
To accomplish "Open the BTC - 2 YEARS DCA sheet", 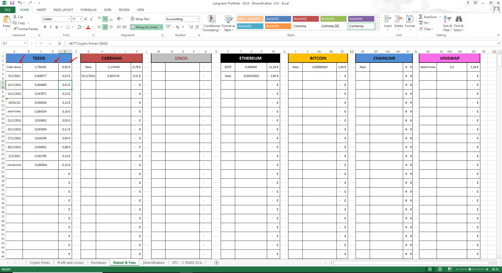I will pyautogui.click(x=187, y=263).
